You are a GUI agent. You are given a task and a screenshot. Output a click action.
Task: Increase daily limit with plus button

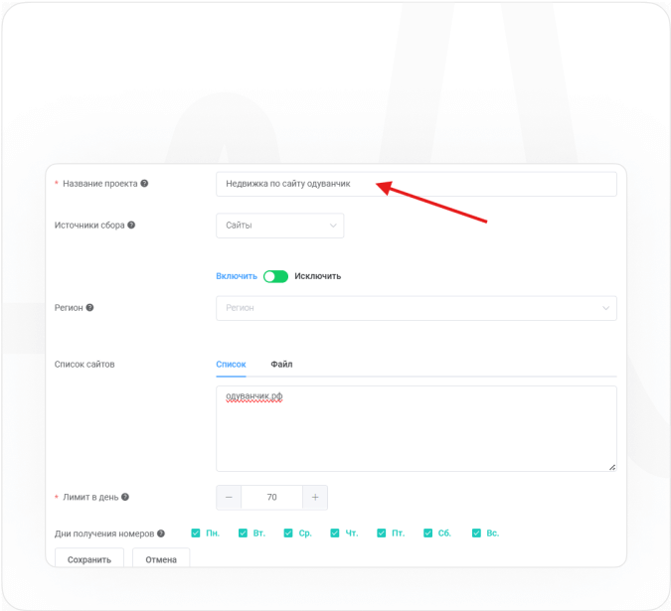click(x=315, y=497)
